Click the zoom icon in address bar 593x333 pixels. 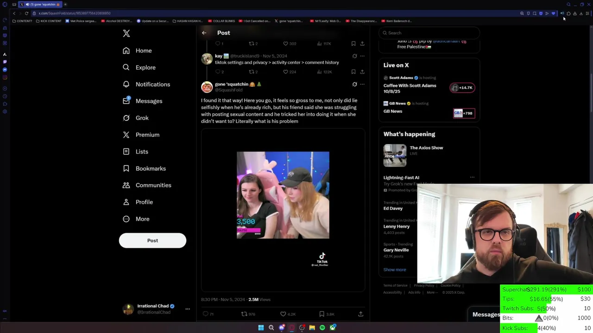click(522, 13)
